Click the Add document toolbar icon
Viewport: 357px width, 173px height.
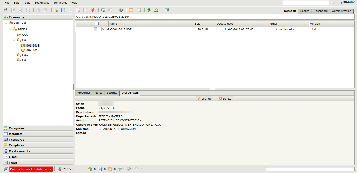coord(63,10)
